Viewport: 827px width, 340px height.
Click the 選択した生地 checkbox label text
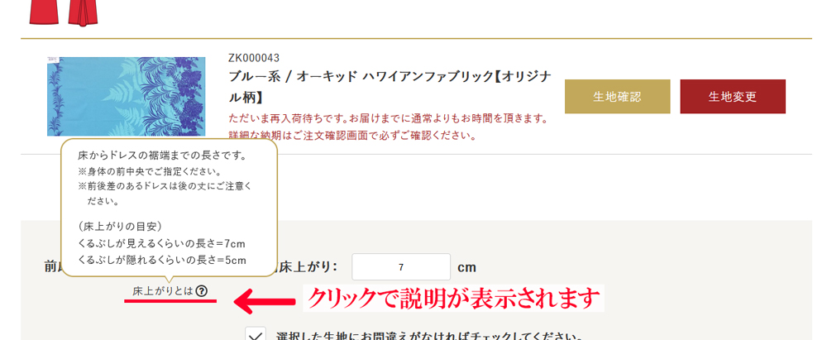click(x=430, y=336)
